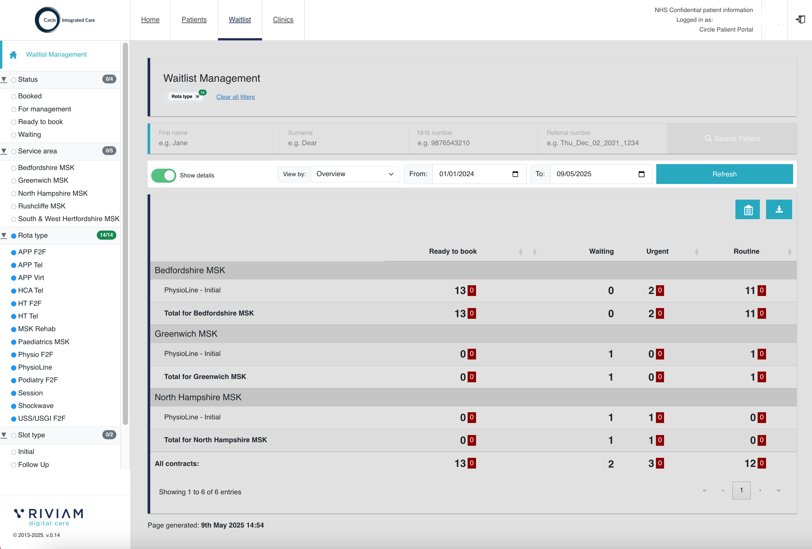
Task: Sort by the Urgent column arrows
Action: [x=696, y=251]
